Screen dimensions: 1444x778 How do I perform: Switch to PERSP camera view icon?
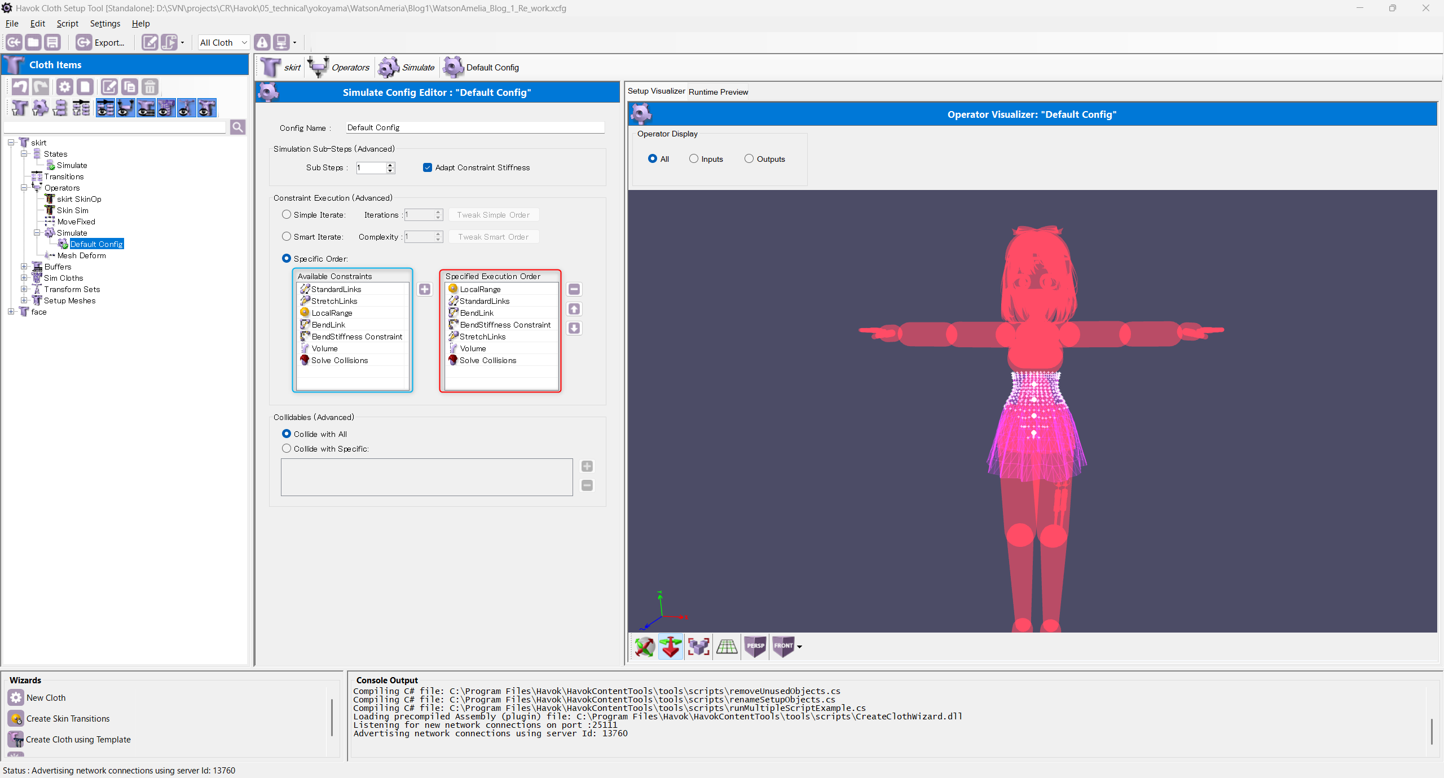pyautogui.click(x=755, y=647)
